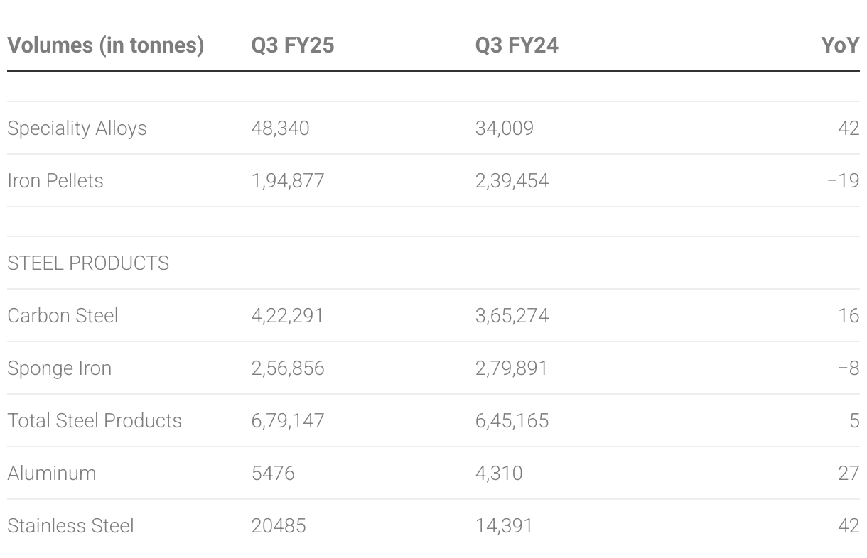Click the 2,39,454 Iron Pellets value

512,181
